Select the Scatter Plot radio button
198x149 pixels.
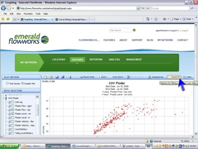[x=23, y=83]
